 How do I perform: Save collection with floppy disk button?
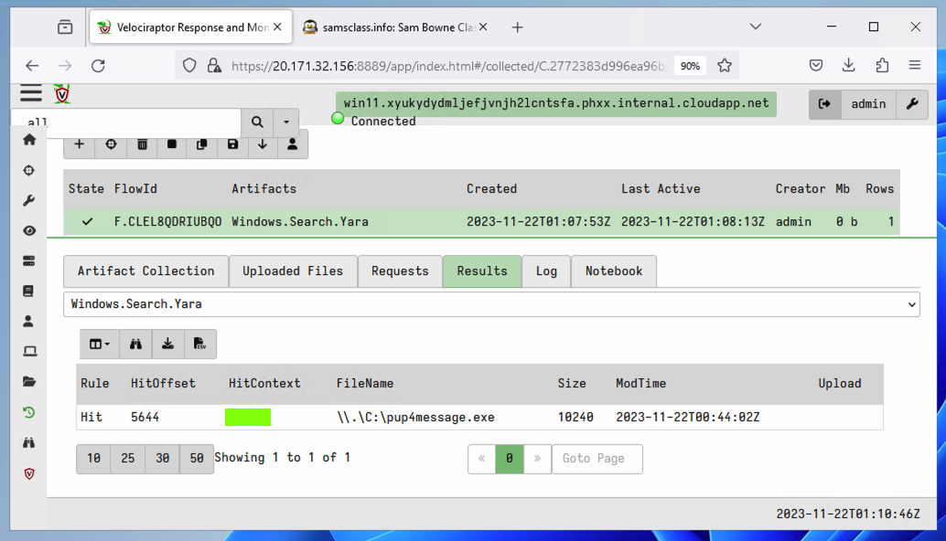[x=233, y=144]
